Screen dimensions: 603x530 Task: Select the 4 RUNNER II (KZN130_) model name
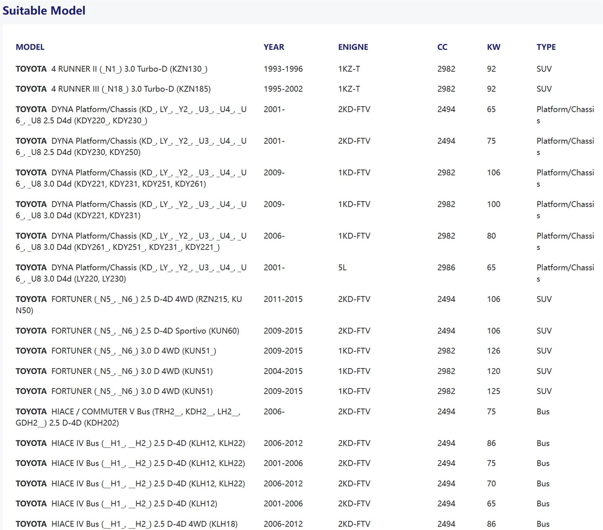pyautogui.click(x=112, y=69)
